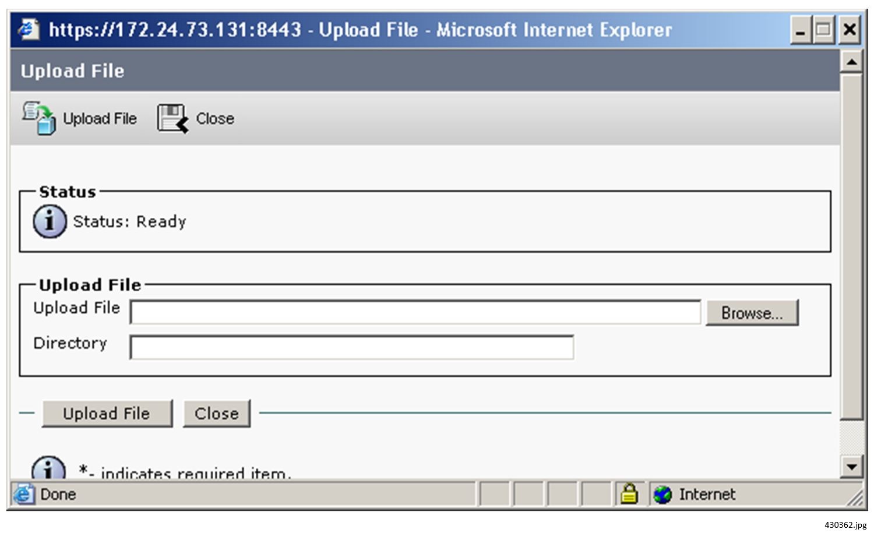
Task: Click the status bar IE page icon
Action: click(x=24, y=495)
